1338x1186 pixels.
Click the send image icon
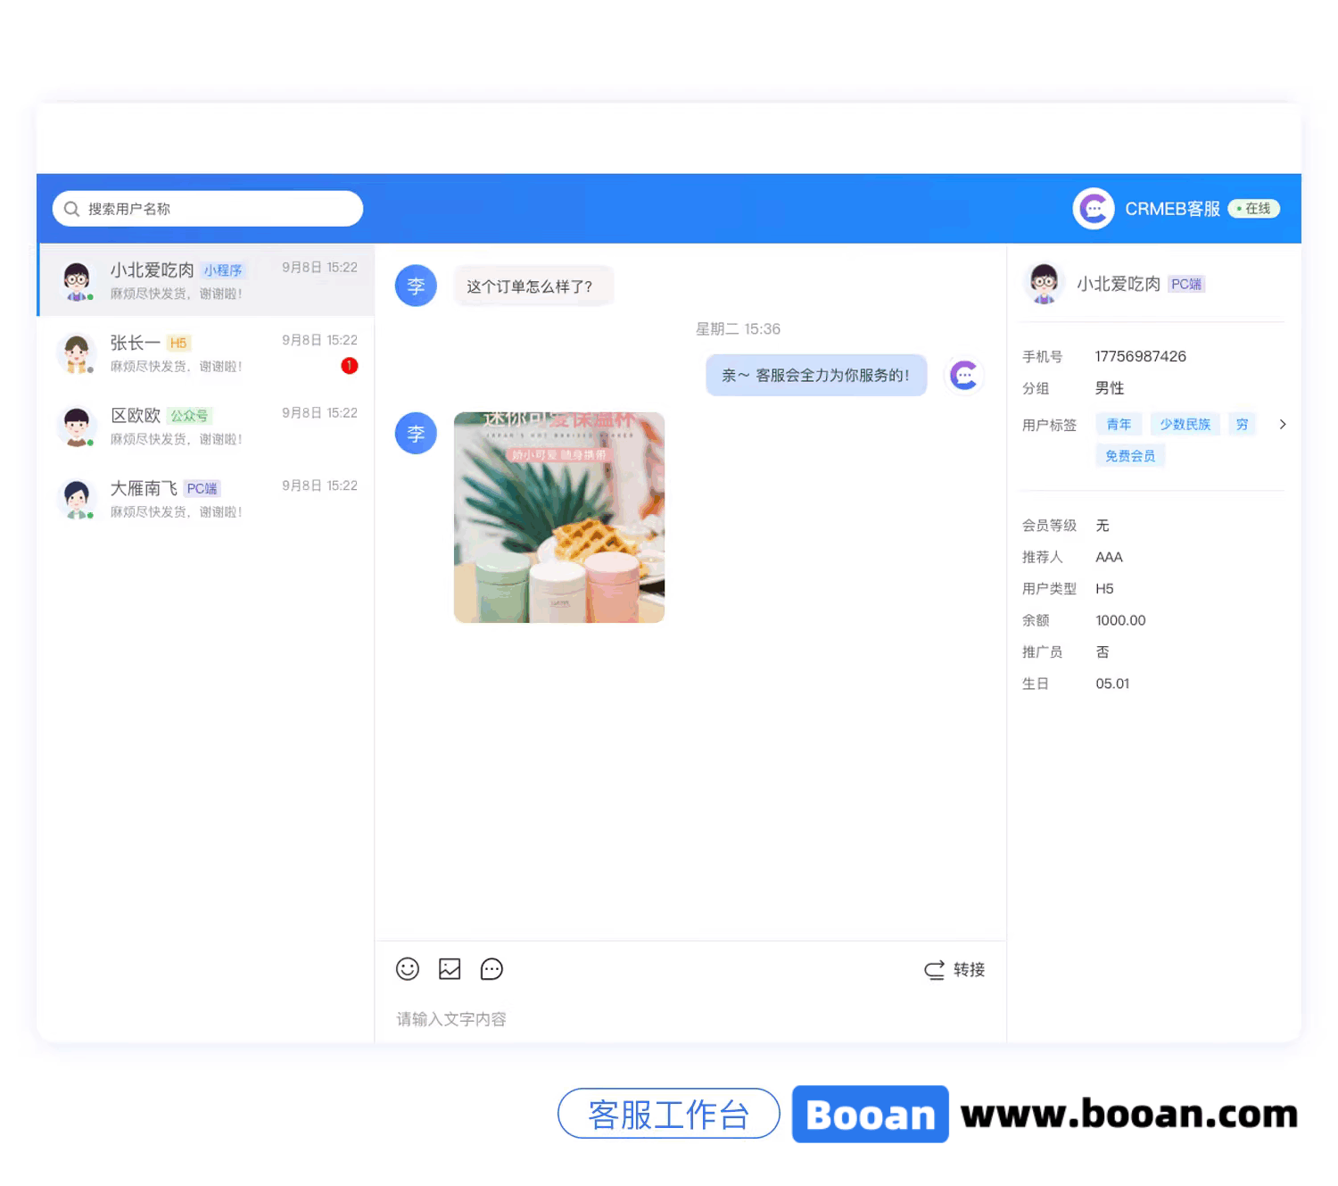pos(450,969)
